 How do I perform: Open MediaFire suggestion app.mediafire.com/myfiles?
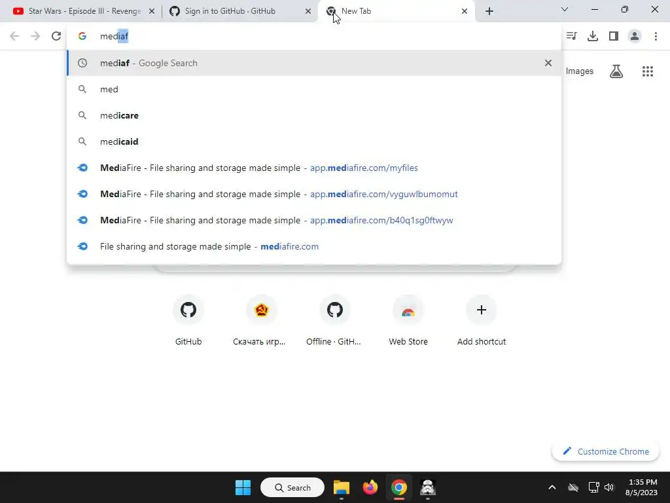pyautogui.click(x=314, y=168)
